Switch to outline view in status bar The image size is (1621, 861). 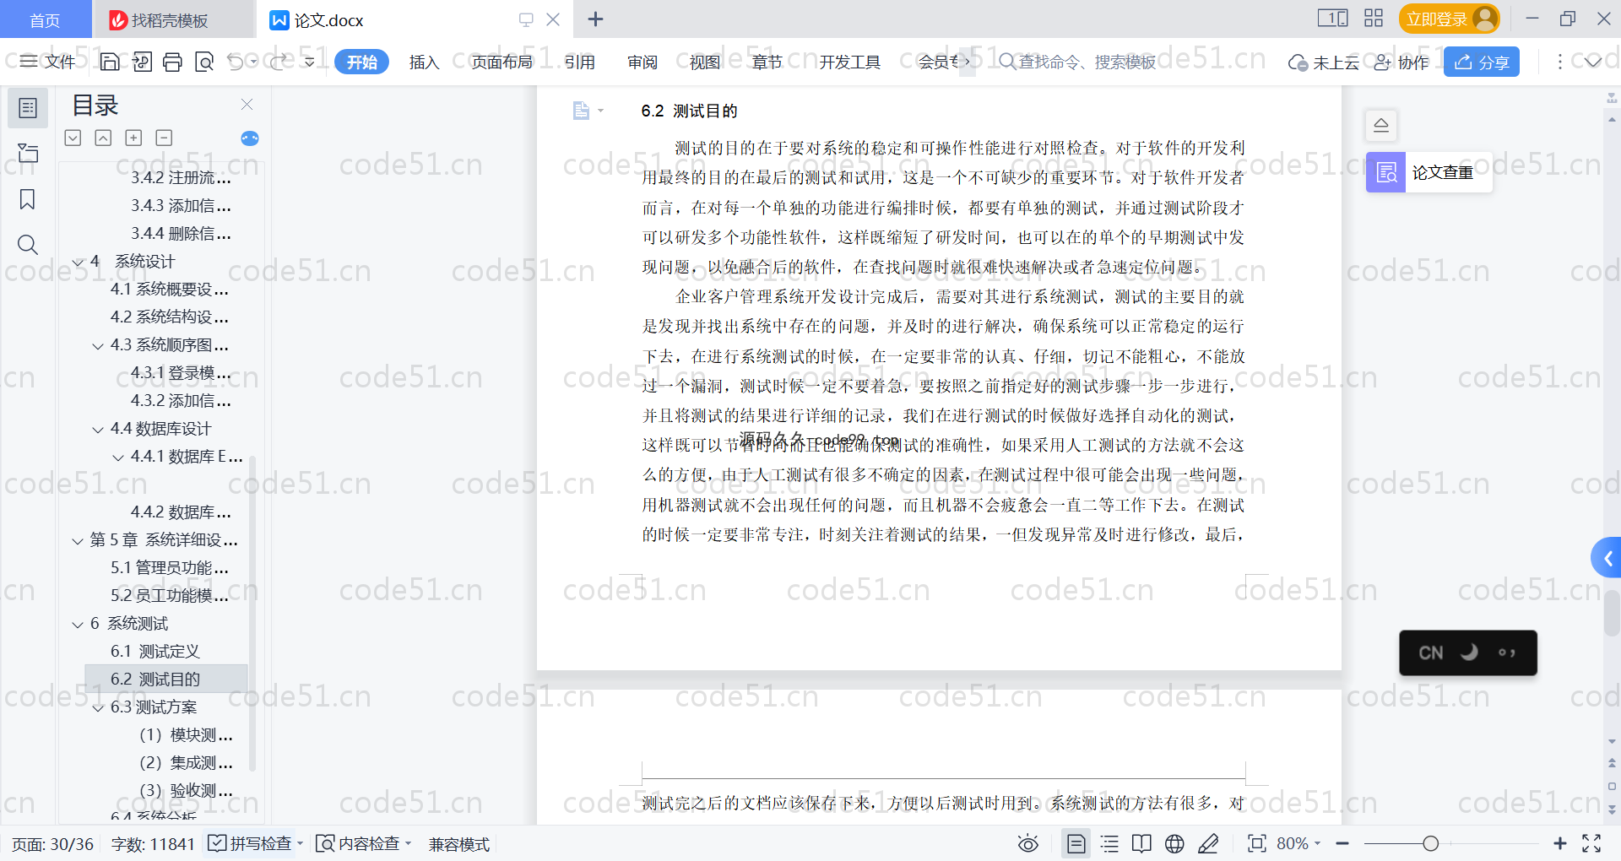[1109, 843]
